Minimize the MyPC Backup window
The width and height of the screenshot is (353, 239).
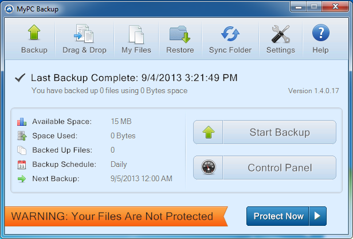point(299,7)
